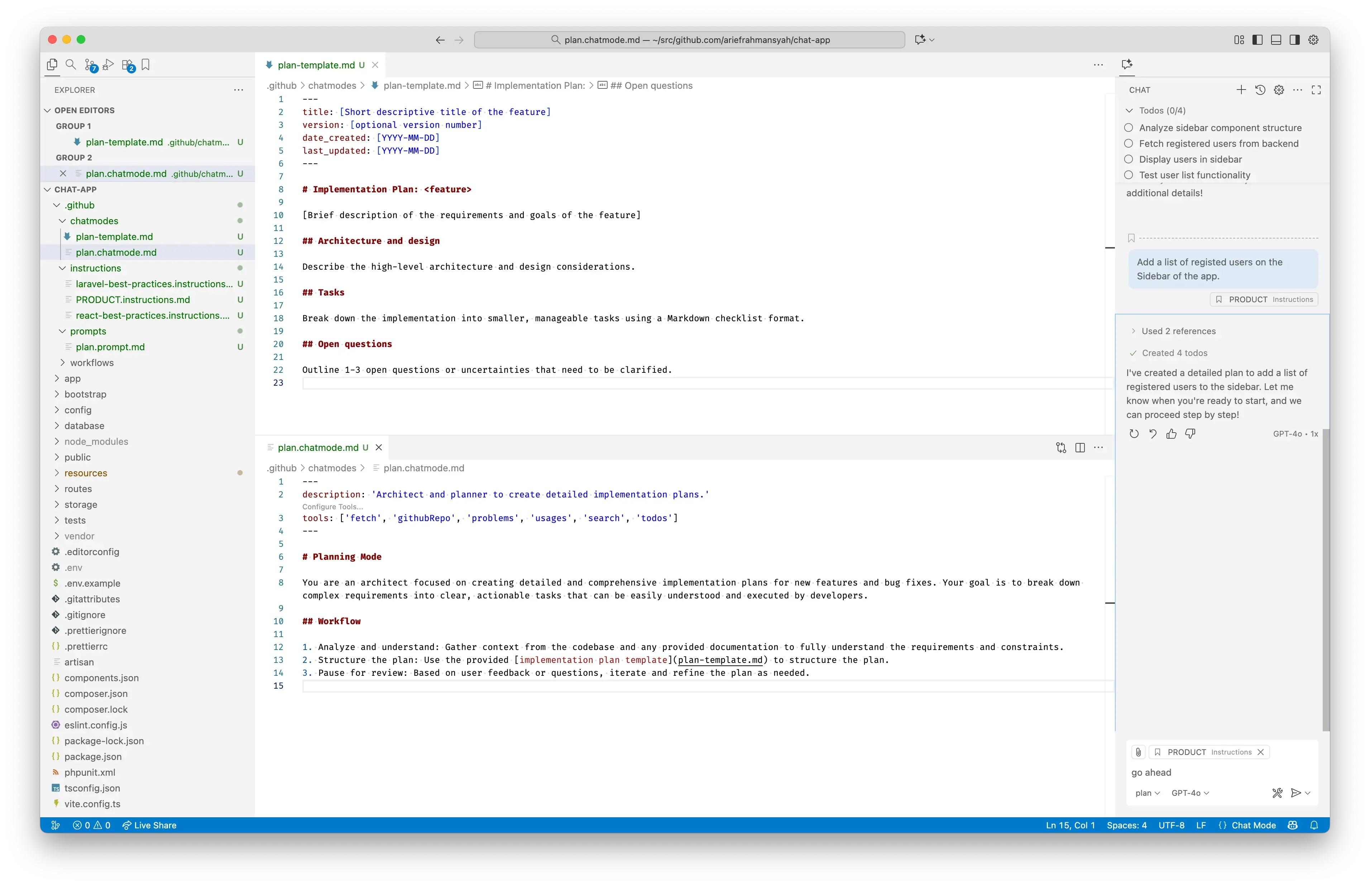The width and height of the screenshot is (1370, 886).
Task: Open Source Control view with 7 pending changes
Action: (90, 65)
